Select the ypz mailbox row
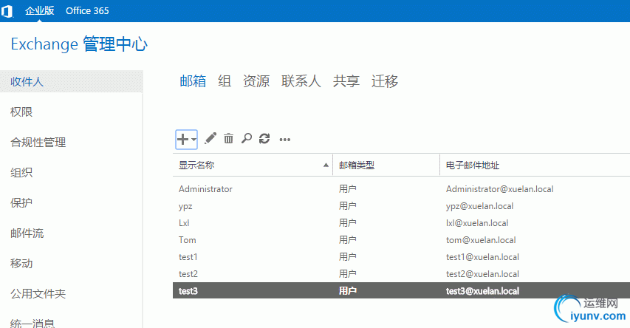630x328 pixels. (401, 206)
